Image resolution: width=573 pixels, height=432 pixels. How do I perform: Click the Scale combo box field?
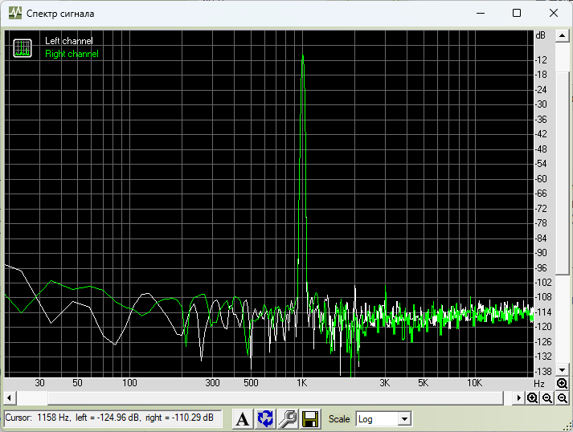(x=383, y=419)
